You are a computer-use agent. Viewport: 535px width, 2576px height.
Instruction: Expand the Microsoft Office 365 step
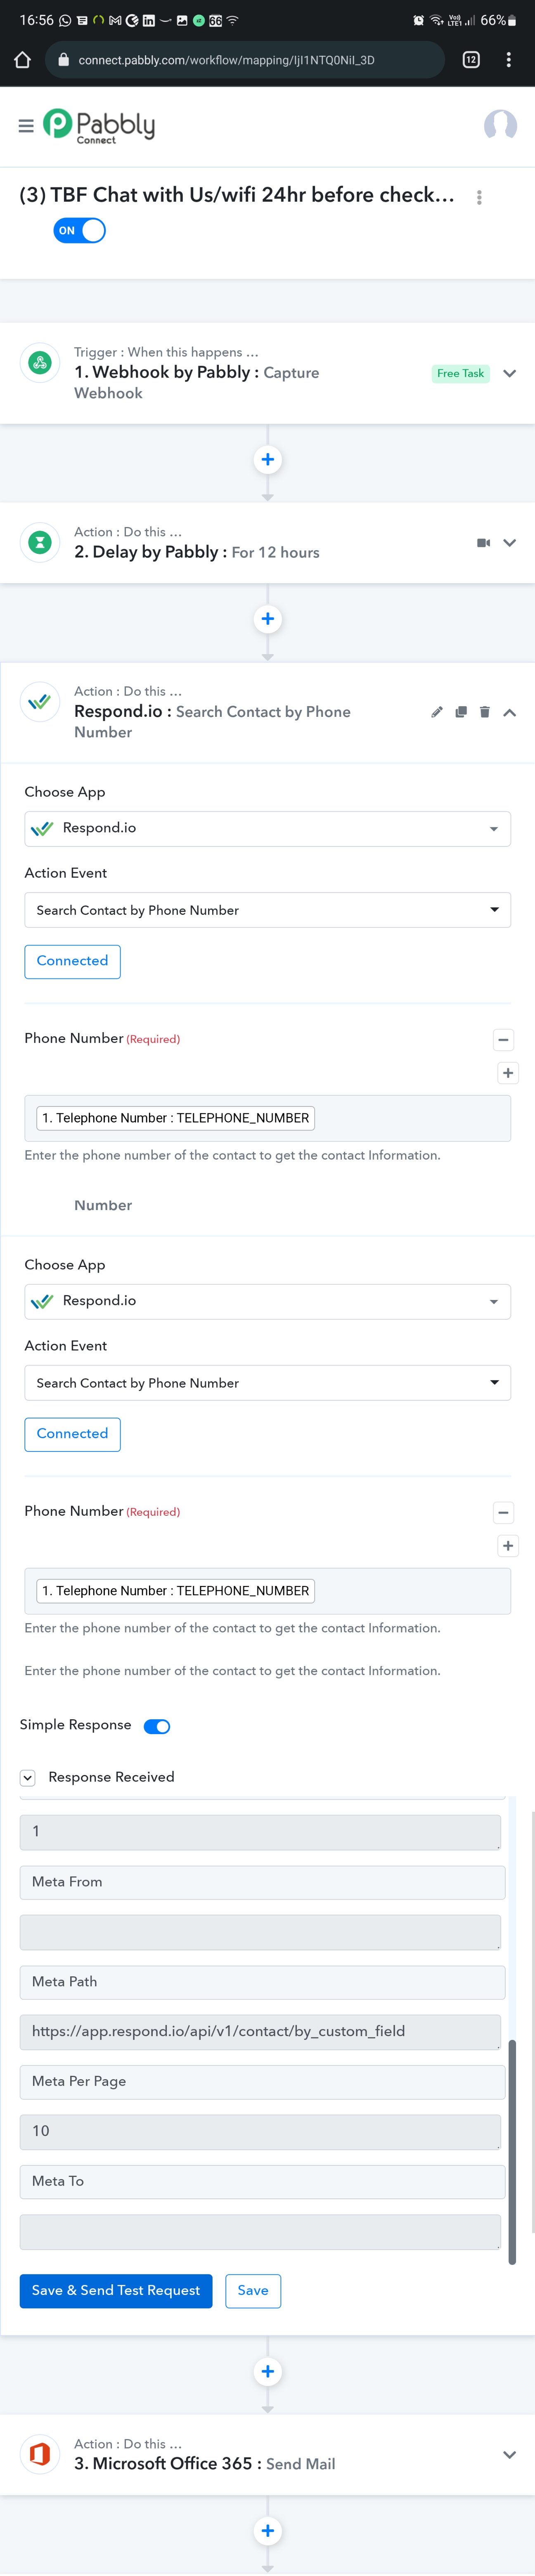click(x=510, y=2454)
